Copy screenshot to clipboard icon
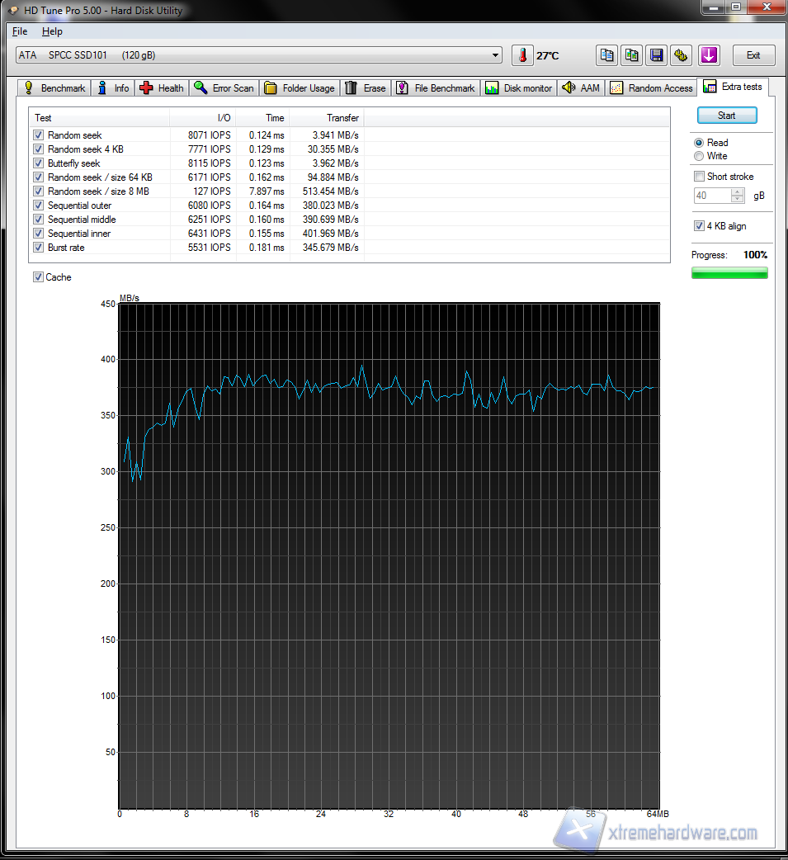The width and height of the screenshot is (788, 860). point(632,55)
